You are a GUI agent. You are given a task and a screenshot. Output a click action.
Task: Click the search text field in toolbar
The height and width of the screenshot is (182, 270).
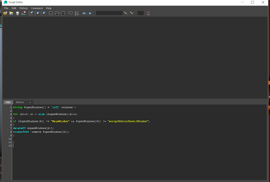click(109, 13)
